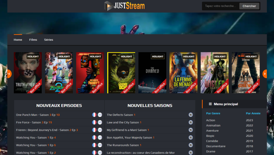Click the French flag icon for Frieren episode
This screenshot has width=274, height=155.
point(94,130)
